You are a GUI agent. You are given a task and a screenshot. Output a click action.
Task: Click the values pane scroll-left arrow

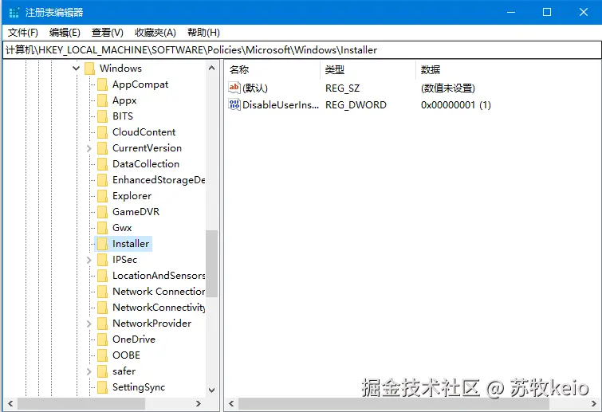(231, 403)
